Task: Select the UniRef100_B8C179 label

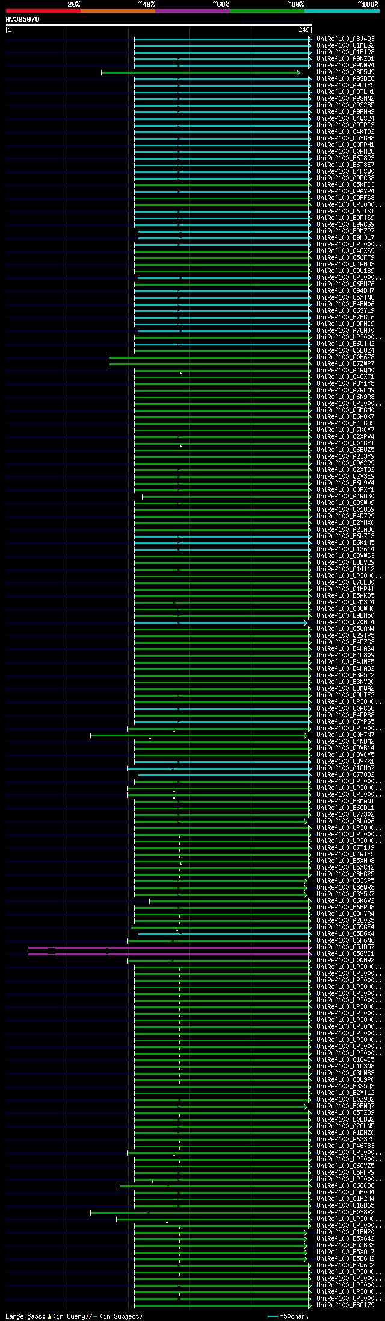Action: coord(345,1305)
